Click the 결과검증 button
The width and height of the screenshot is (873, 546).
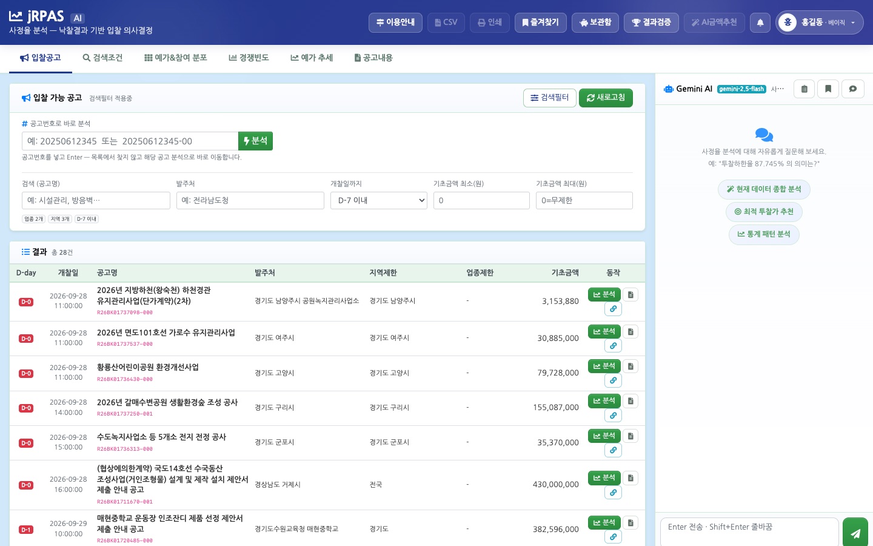pyautogui.click(x=651, y=22)
